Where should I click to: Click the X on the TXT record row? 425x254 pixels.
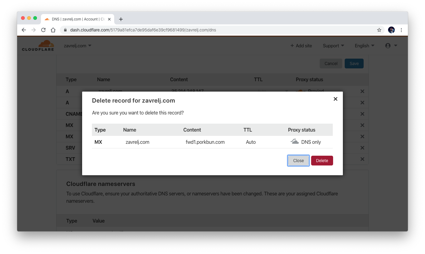coord(362,159)
